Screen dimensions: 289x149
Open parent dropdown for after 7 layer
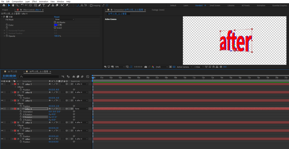[81, 84]
